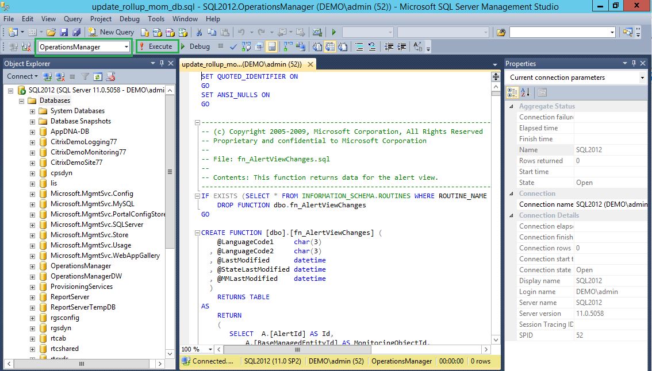Expand the ReportServer database node
Screen dimensions: 652x371
pos(33,297)
